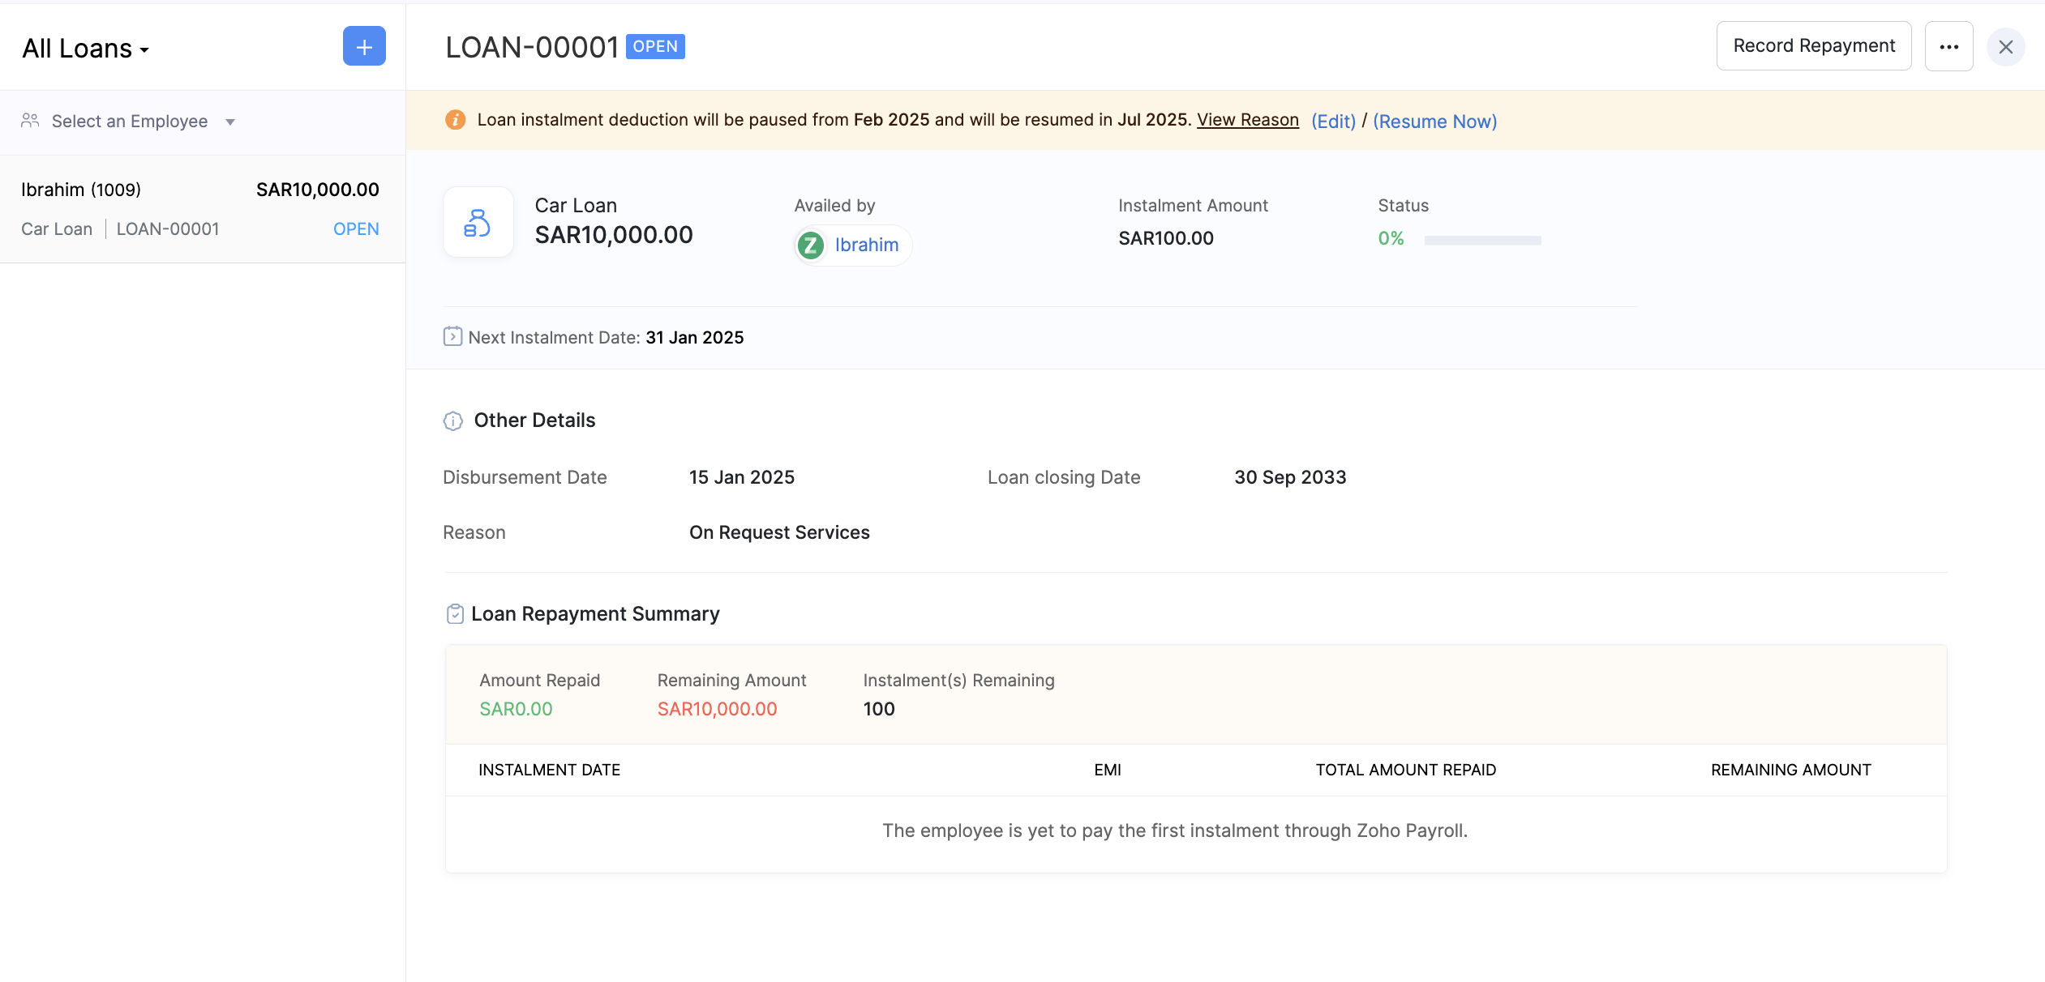The height and width of the screenshot is (982, 2045).
Task: Close the loan details panel
Action: click(x=2005, y=47)
